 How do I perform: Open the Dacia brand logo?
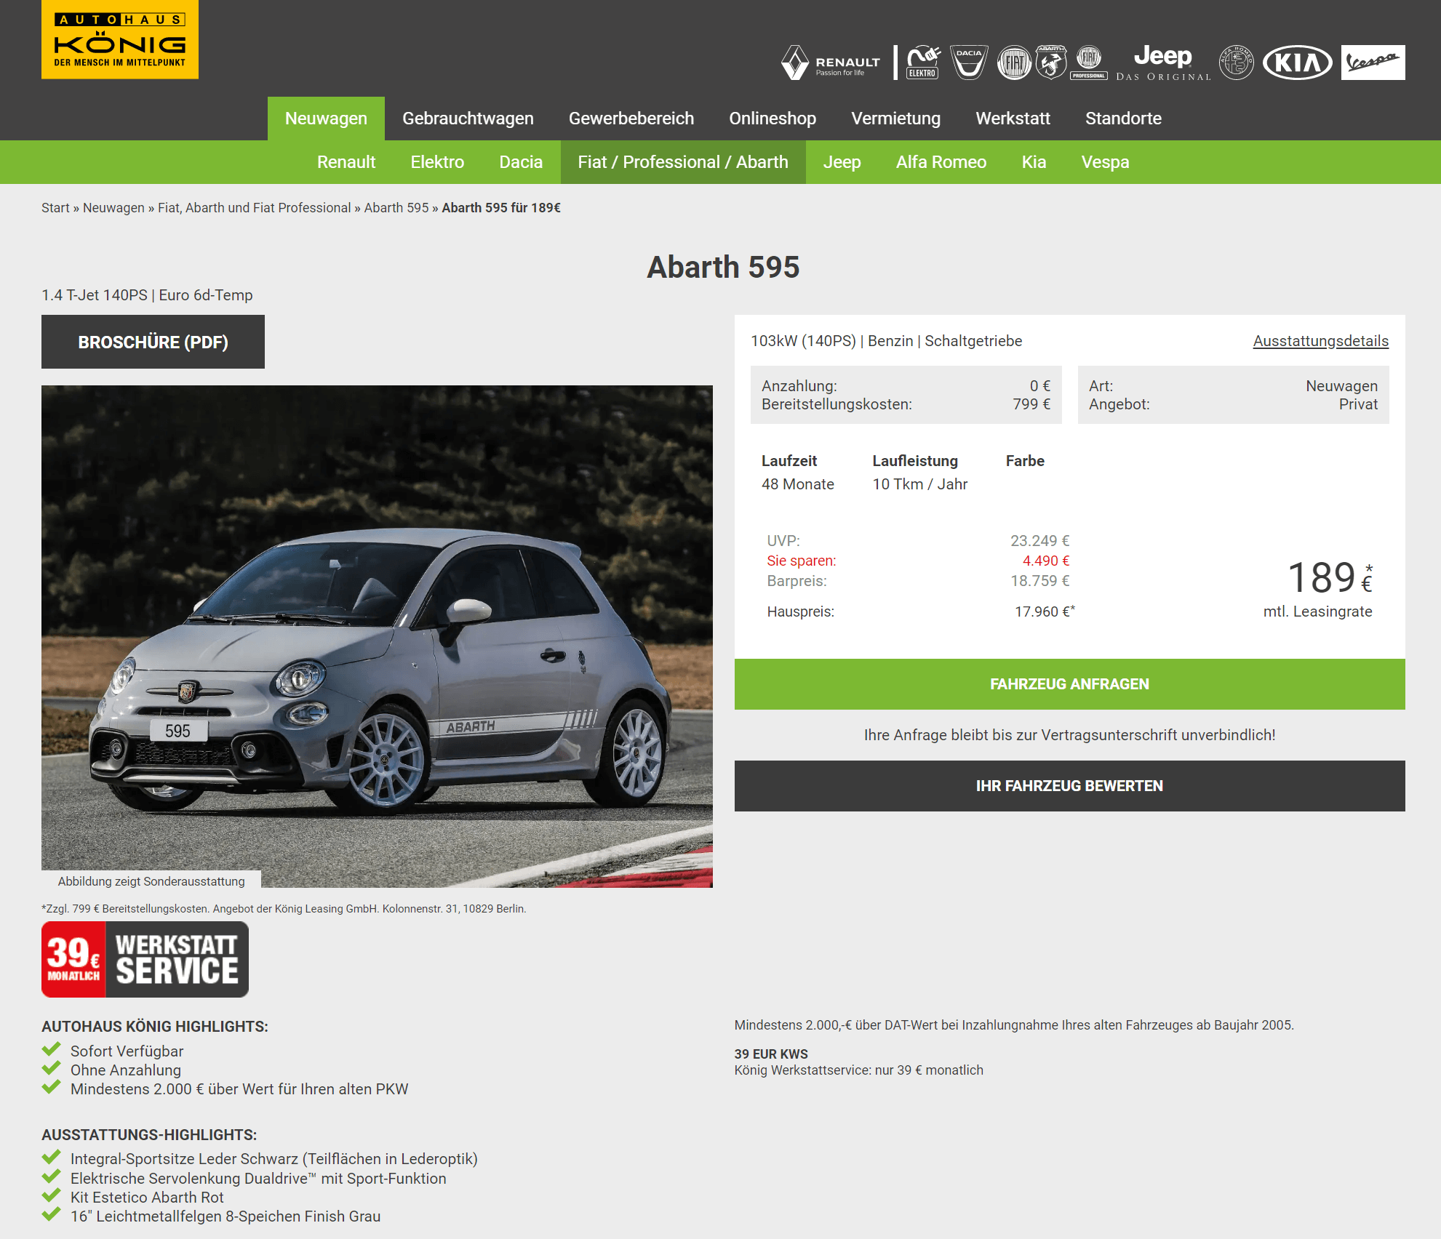coord(969,63)
